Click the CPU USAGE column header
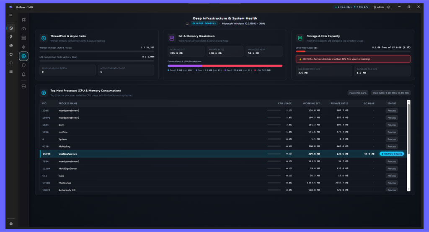 284,103
